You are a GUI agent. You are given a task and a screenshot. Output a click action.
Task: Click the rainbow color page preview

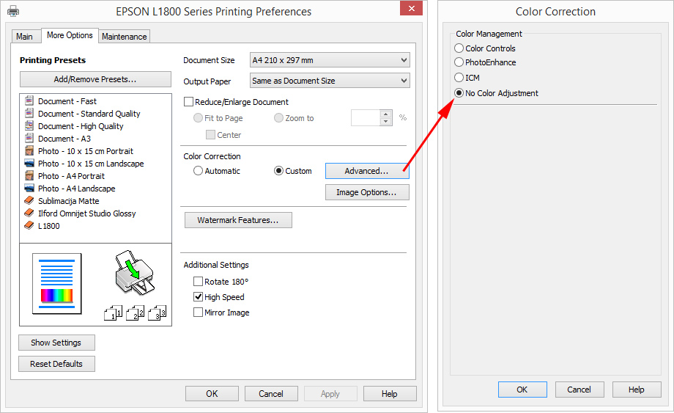click(57, 284)
